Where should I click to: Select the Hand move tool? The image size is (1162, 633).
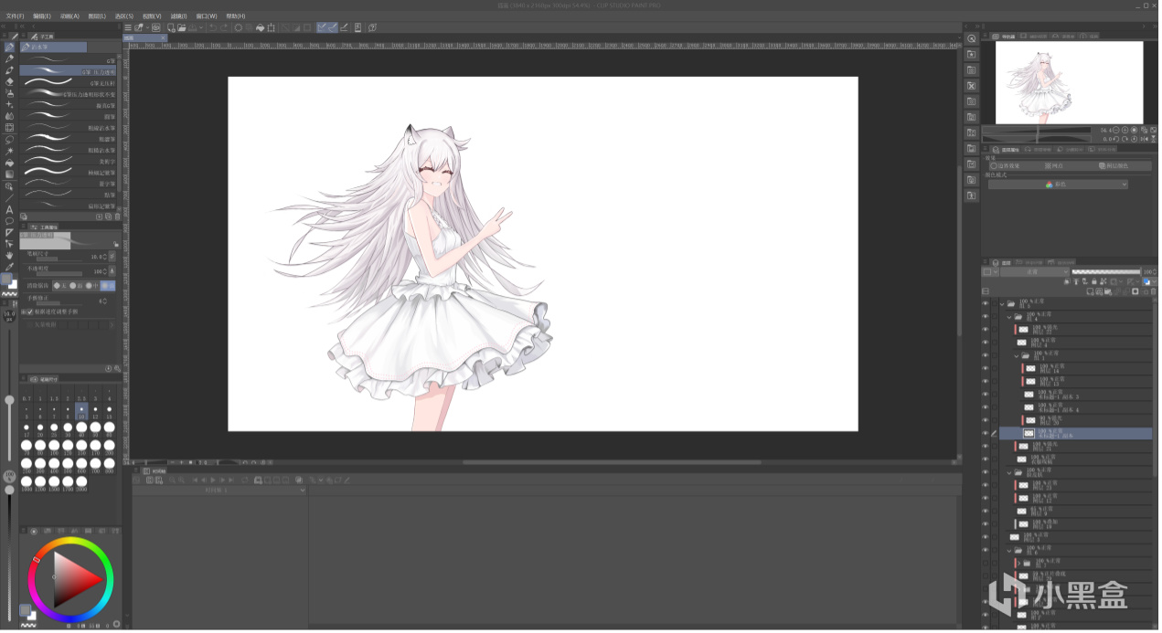tap(9, 256)
